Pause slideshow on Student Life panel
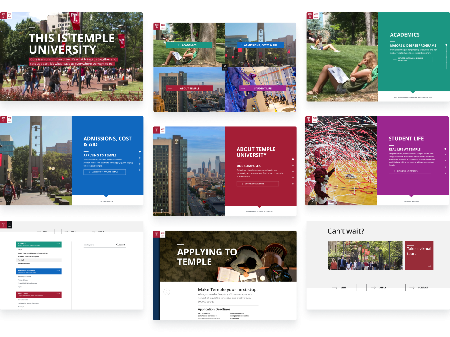The width and height of the screenshot is (450, 337). [314, 200]
